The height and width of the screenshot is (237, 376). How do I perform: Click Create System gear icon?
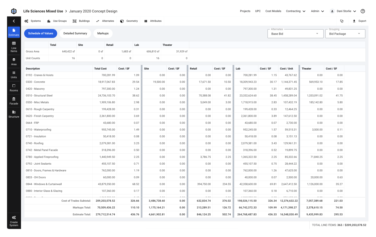pos(14,218)
